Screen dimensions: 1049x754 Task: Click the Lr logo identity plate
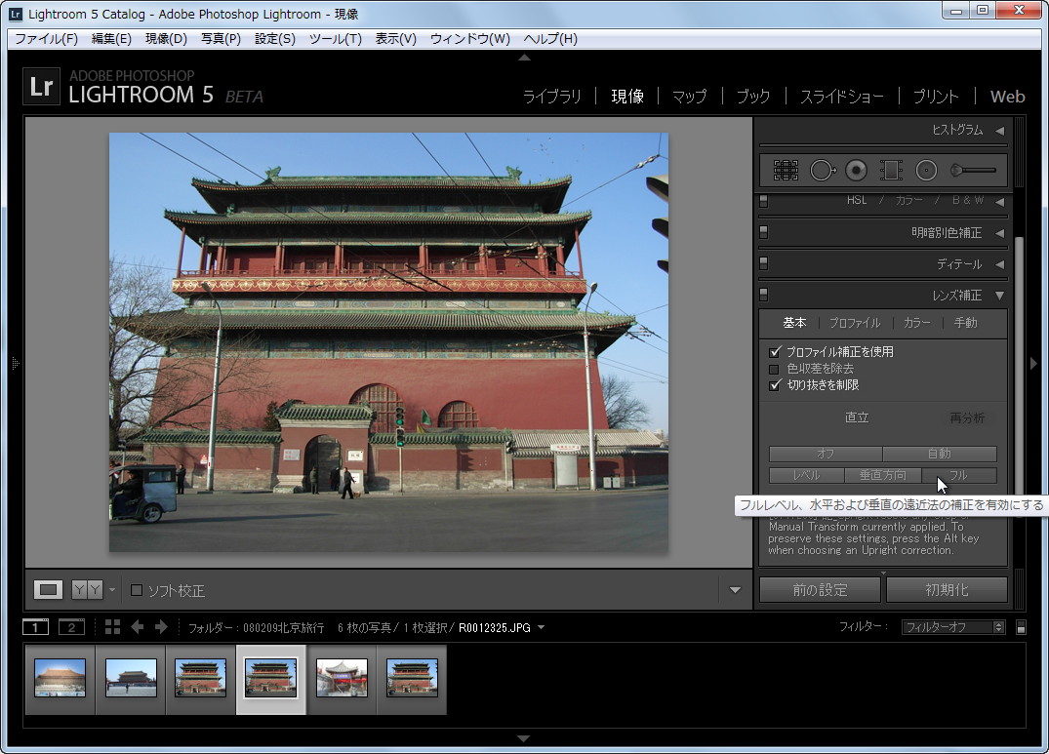pos(42,87)
